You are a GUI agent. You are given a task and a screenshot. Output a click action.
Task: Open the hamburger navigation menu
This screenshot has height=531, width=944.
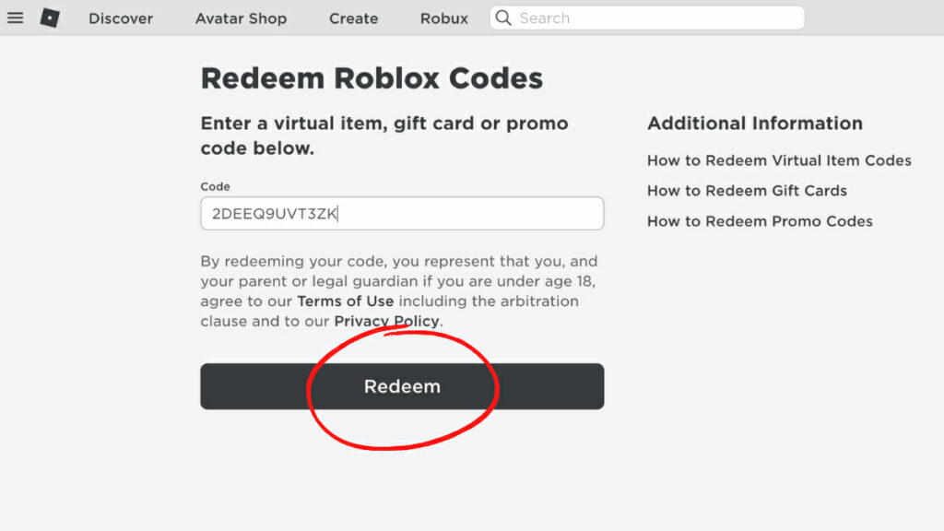[x=15, y=18]
